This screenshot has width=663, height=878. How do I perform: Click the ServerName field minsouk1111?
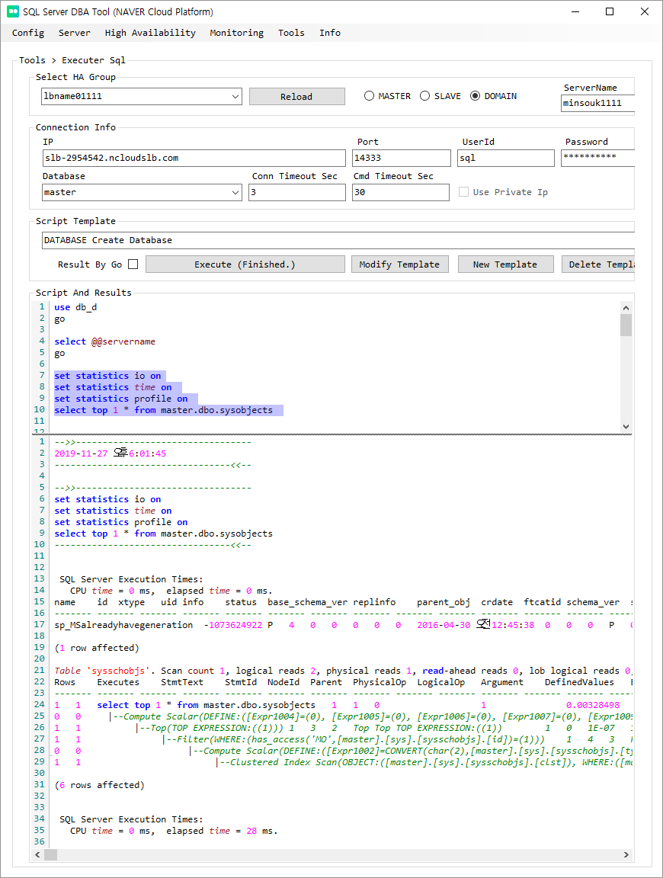coord(597,103)
